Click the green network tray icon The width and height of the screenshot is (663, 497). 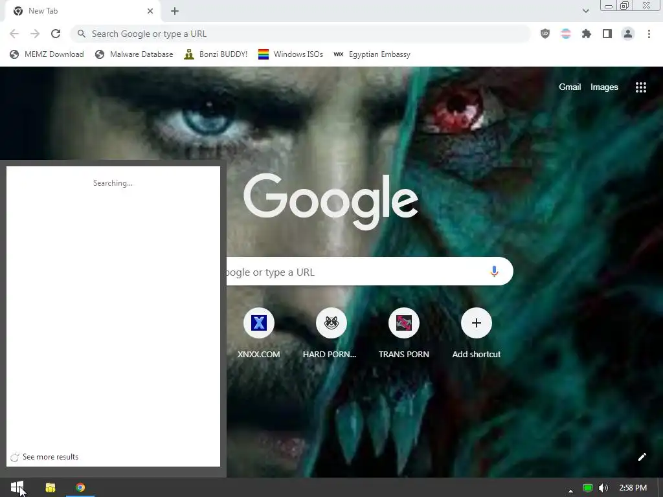(587, 488)
